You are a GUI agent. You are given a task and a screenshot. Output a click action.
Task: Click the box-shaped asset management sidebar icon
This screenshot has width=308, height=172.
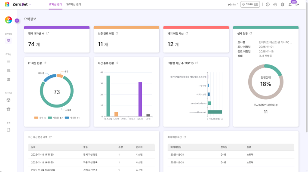pos(9,100)
